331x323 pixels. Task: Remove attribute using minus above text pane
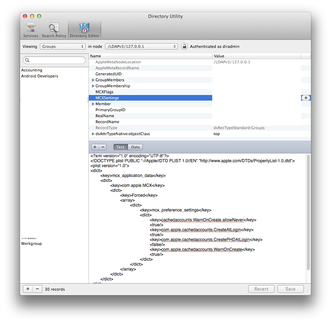pyautogui.click(x=103, y=147)
